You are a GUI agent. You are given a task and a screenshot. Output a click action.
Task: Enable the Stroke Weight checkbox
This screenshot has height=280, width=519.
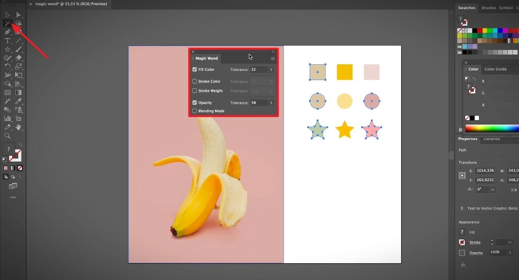(194, 91)
